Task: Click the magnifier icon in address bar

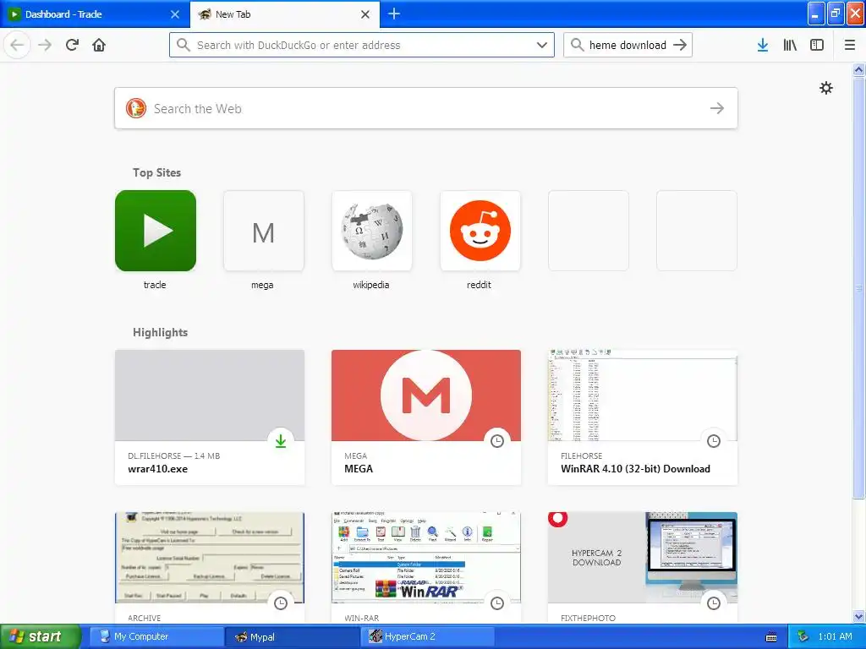Action: [x=184, y=45]
